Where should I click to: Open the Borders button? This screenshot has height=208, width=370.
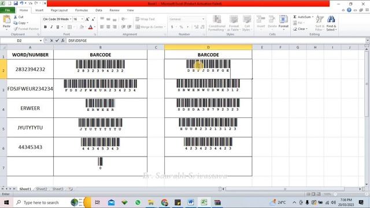tap(69, 27)
